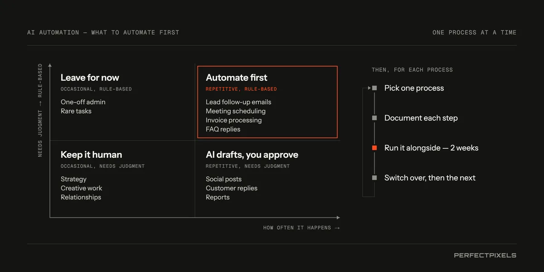Screen dimensions: 544x272
Task: Click the "Creative work" item
Action: 82,188
